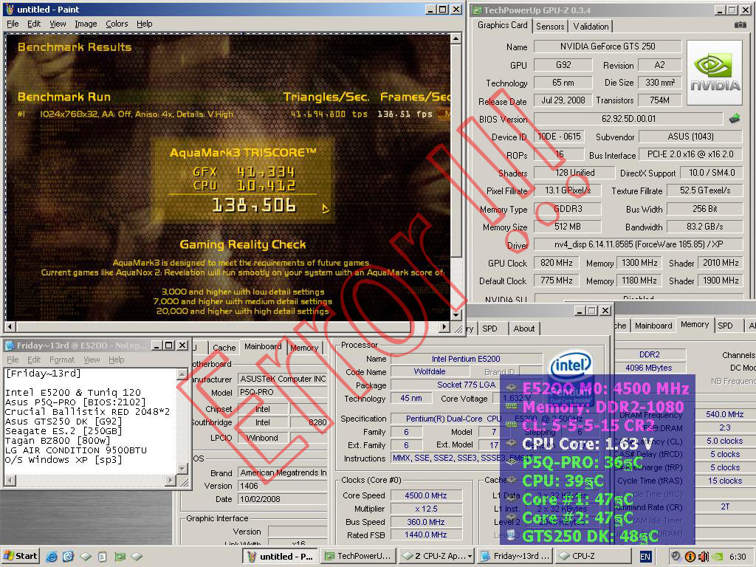Click Notepad line Tagan BZ800 [800W]
756x567 pixels.
tap(58, 441)
